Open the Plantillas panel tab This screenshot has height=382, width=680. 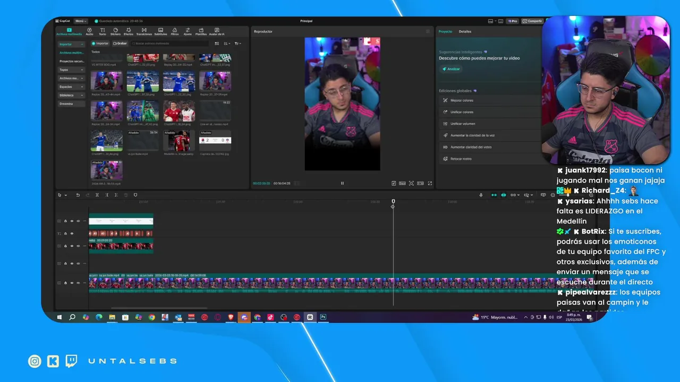click(201, 31)
